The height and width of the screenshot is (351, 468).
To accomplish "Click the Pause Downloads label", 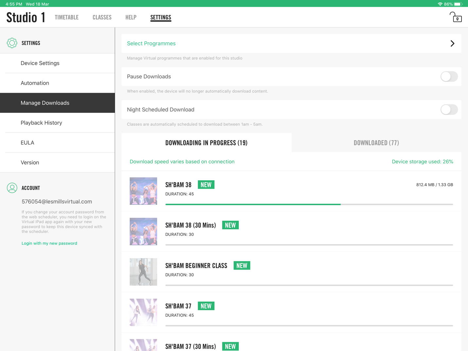I will [149, 77].
